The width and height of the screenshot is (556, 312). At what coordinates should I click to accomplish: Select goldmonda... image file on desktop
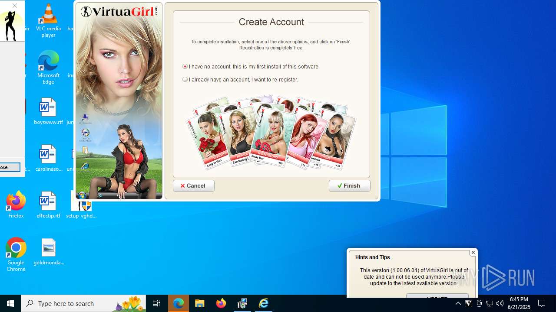pyautogui.click(x=49, y=252)
